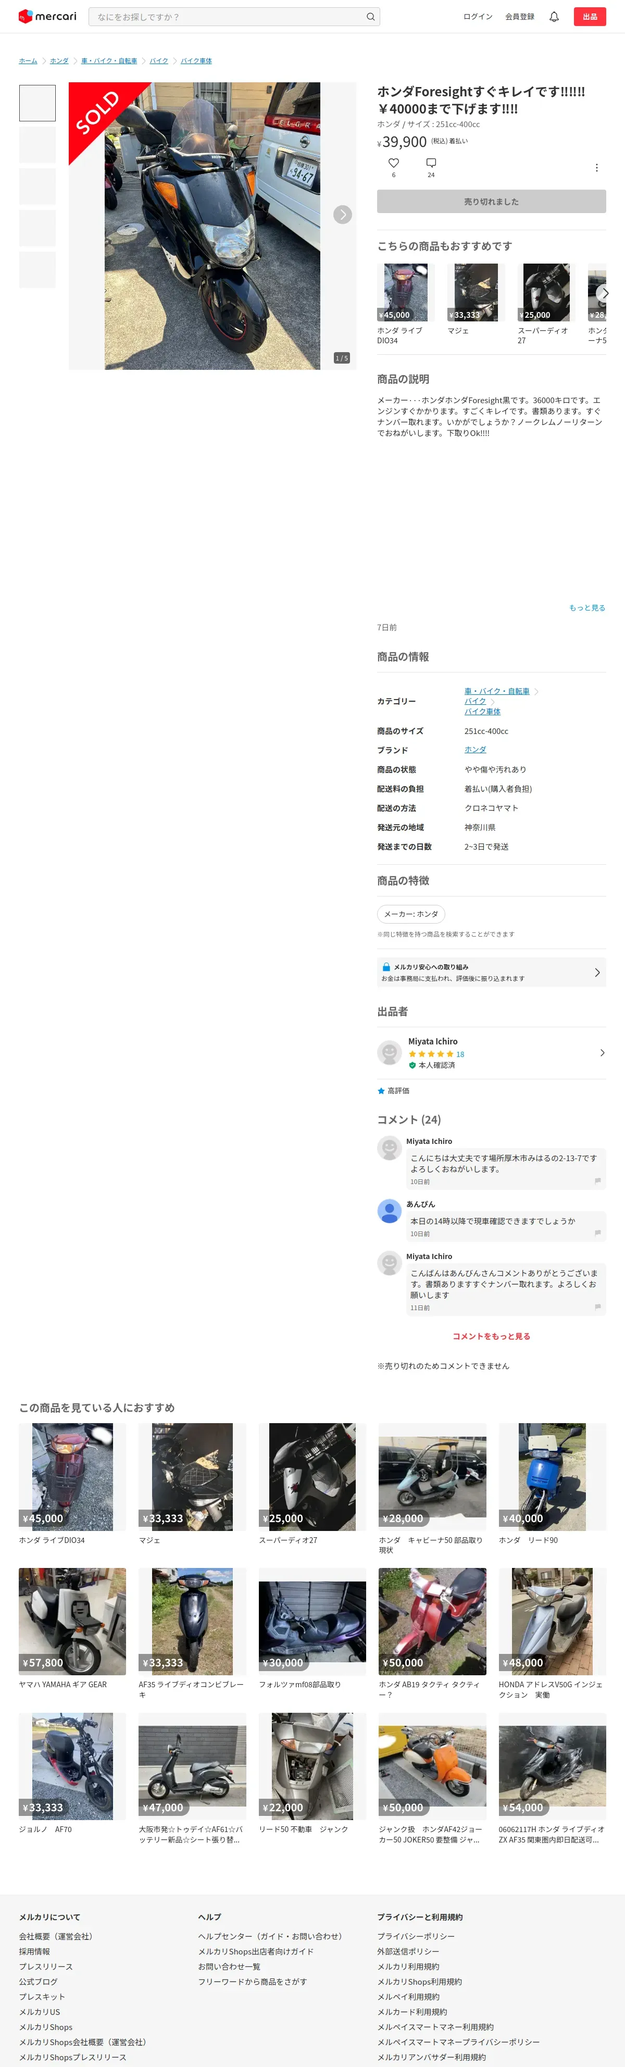This screenshot has width=625, height=2067.
Task: Open 採用情報 footer link
Action: click(x=34, y=1951)
